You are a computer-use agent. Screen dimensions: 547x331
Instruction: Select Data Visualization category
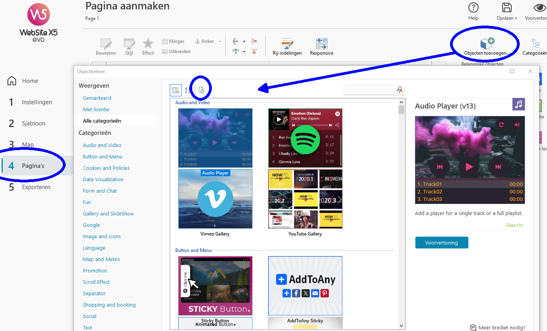click(x=103, y=180)
